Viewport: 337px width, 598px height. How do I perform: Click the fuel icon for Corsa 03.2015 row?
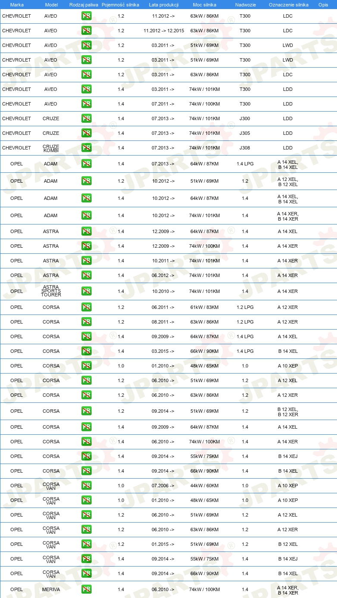pyautogui.click(x=86, y=351)
